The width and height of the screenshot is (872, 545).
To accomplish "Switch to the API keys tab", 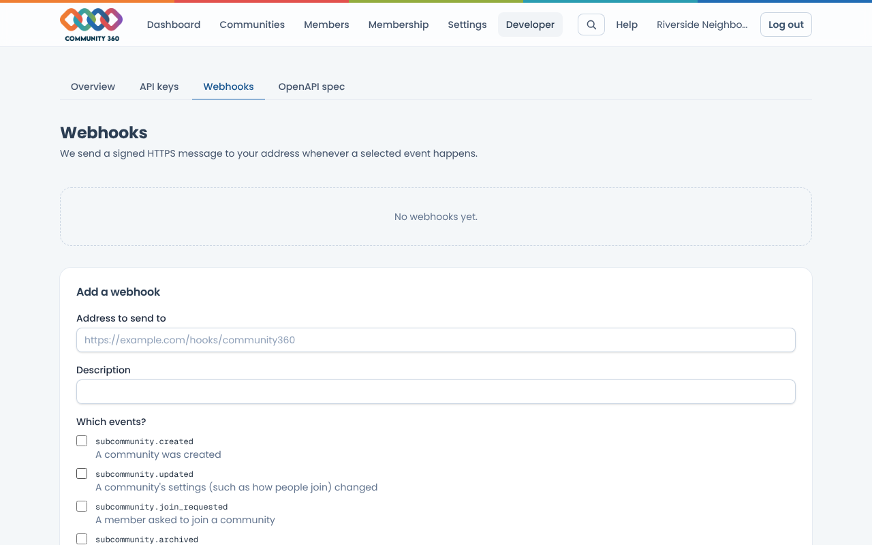I will point(159,87).
